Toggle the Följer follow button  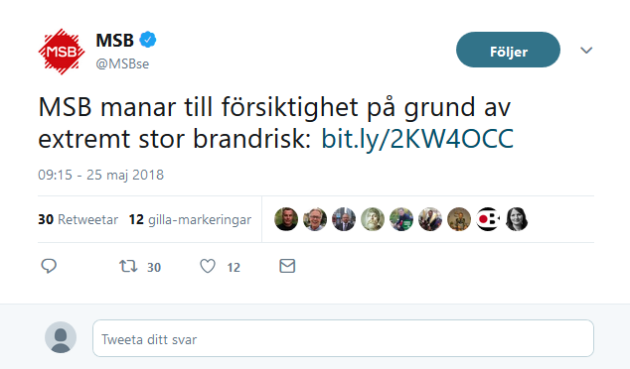(x=508, y=50)
